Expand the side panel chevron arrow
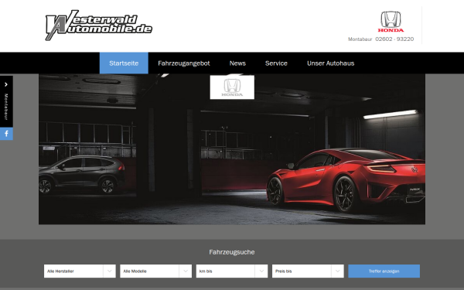The width and height of the screenshot is (464, 290). pos(6,84)
